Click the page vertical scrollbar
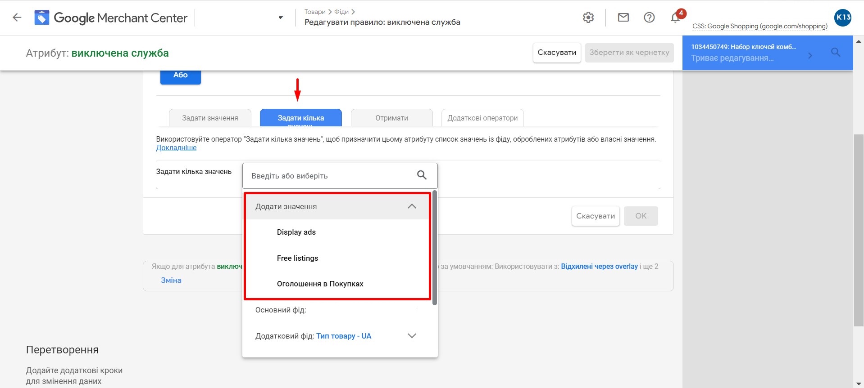This screenshot has width=864, height=388. (x=859, y=230)
